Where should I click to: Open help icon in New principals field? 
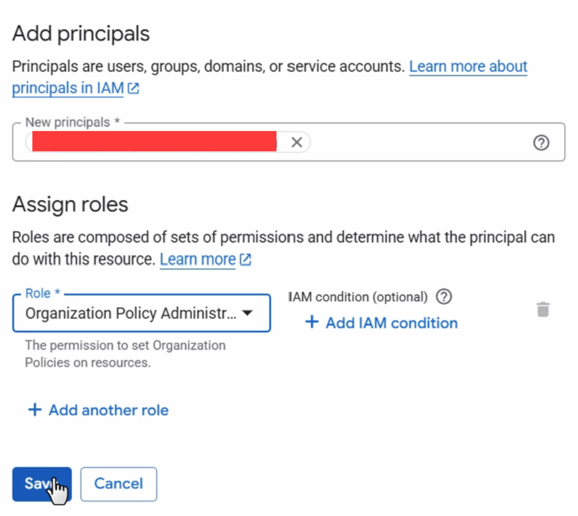[541, 142]
